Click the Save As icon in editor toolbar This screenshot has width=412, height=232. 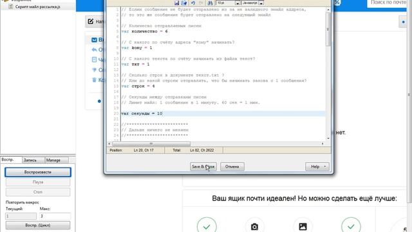click(x=184, y=3)
